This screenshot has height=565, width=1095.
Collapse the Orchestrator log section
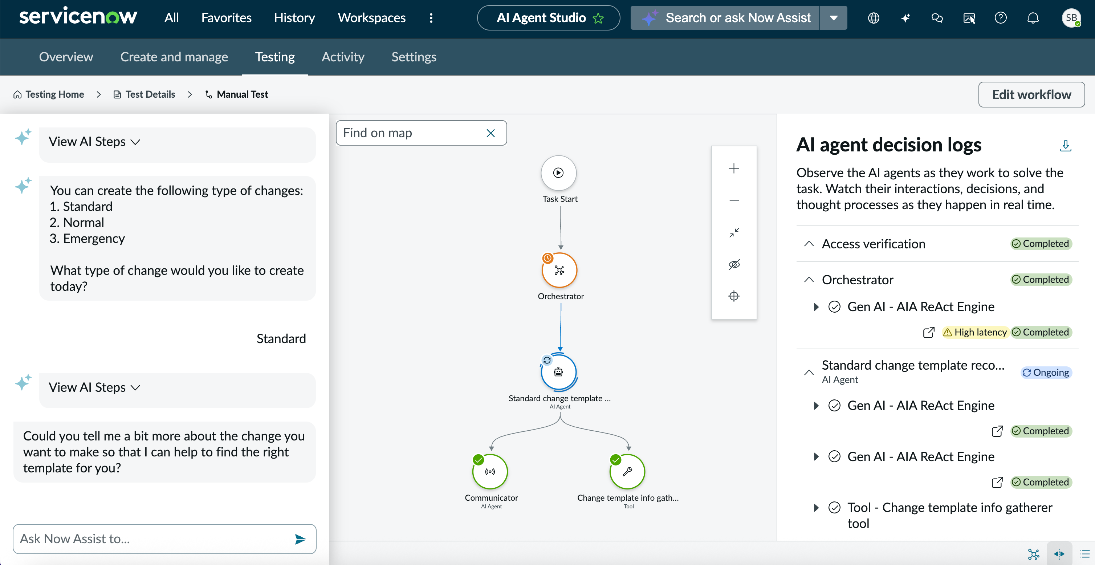pyautogui.click(x=809, y=279)
